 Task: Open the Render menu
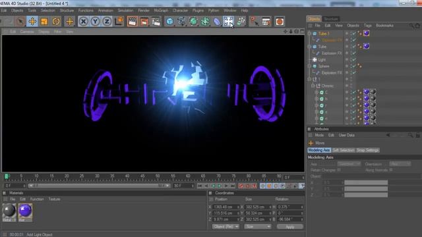(144, 11)
